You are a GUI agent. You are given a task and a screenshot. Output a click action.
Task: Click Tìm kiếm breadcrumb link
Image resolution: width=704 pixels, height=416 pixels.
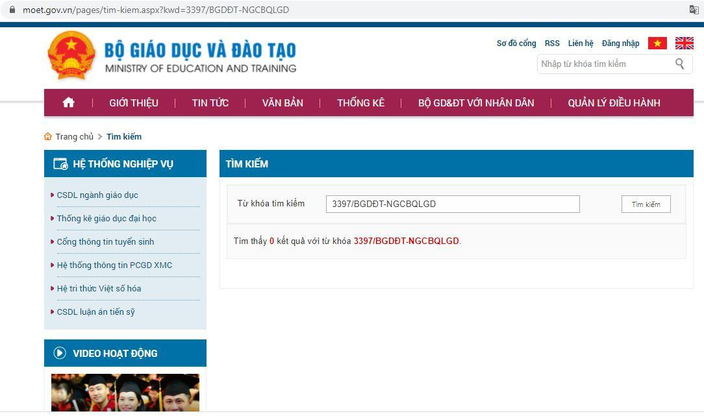124,136
